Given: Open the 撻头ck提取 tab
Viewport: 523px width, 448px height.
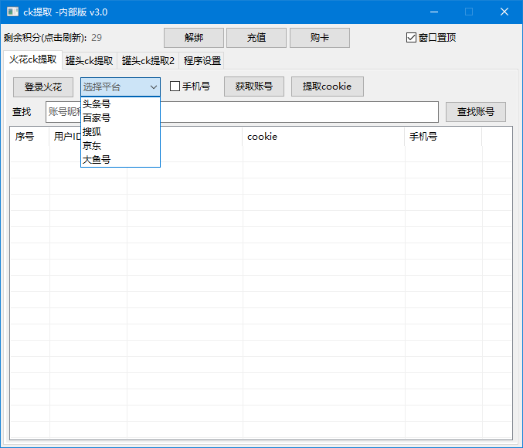Looking at the screenshot, I should (x=90, y=60).
